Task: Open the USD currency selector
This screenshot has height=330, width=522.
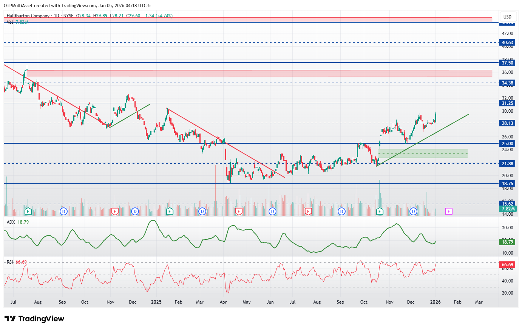Action: [507, 17]
